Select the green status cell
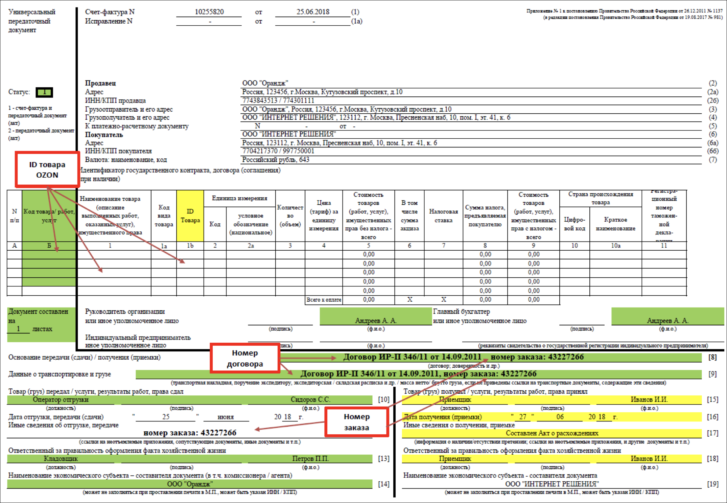 (x=44, y=92)
